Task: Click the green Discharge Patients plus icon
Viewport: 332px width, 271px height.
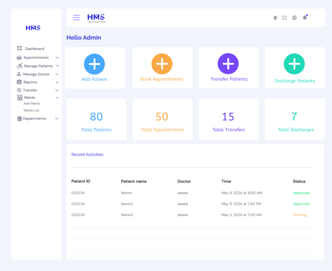Action: click(x=294, y=64)
